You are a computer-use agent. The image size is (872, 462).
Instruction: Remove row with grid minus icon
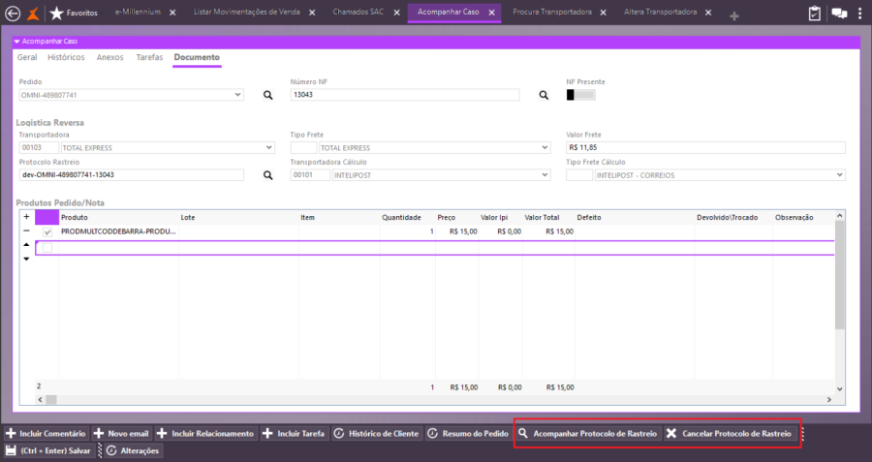coord(26,231)
